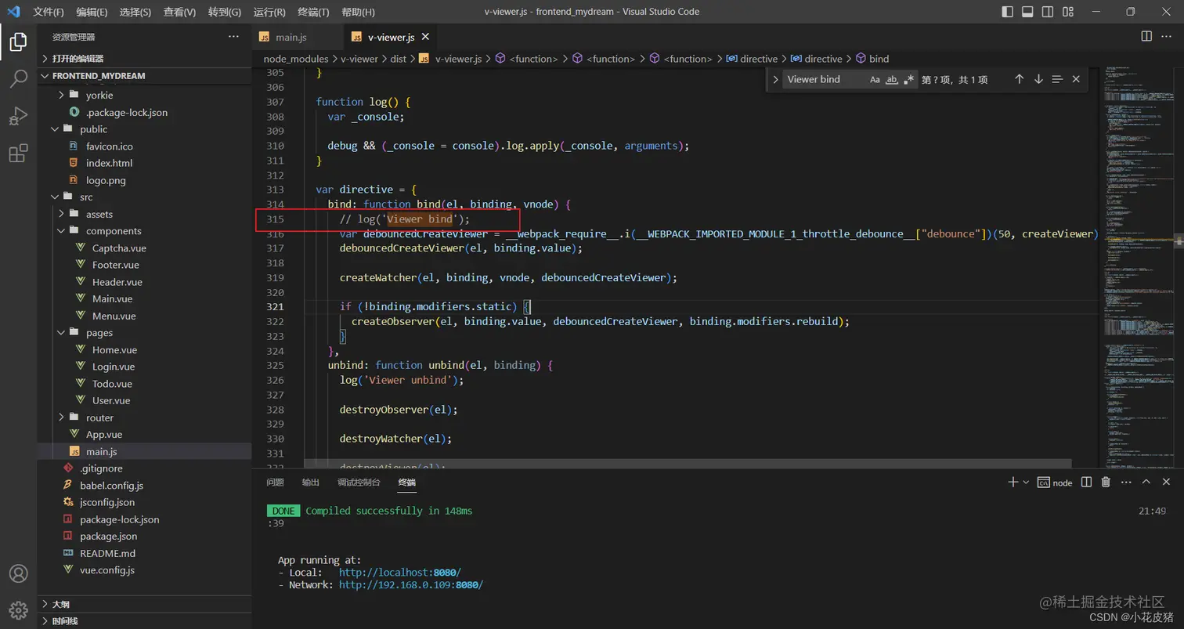This screenshot has width=1184, height=629.
Task: Close the v-viewer.js editor tab
Action: pyautogui.click(x=426, y=37)
